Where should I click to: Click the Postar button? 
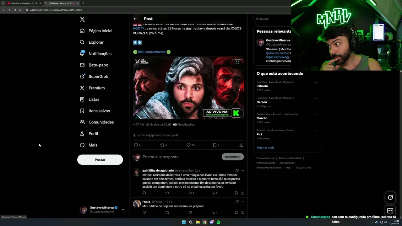point(100,159)
